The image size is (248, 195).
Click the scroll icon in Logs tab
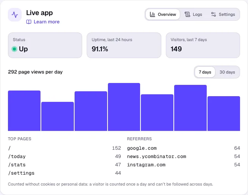(x=187, y=14)
